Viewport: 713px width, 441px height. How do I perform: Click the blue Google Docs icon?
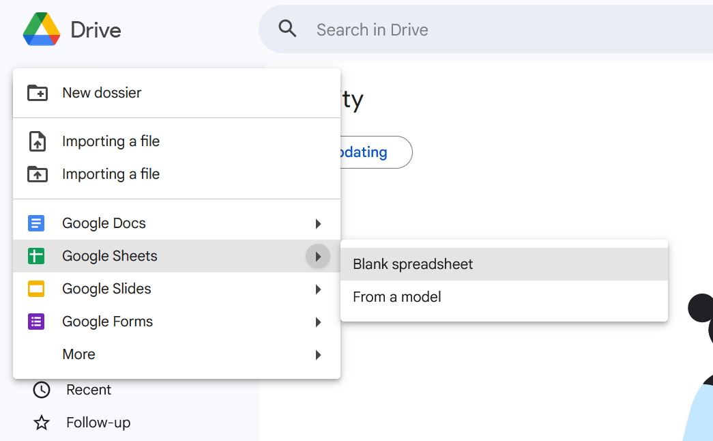tap(36, 223)
